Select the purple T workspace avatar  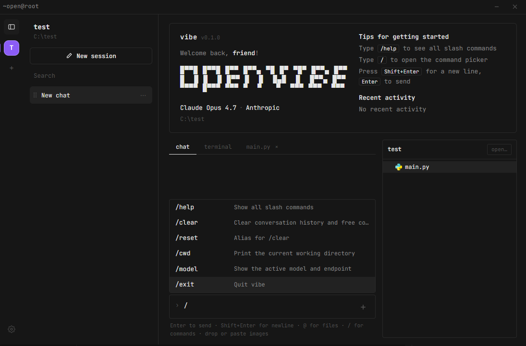[12, 48]
